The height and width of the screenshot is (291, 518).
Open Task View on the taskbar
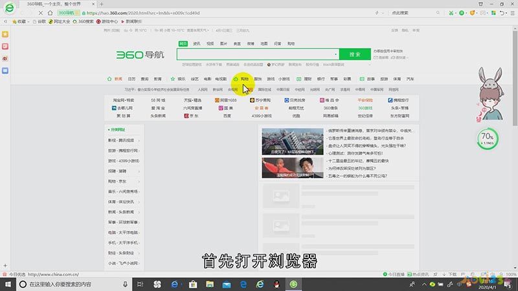pyautogui.click(x=140, y=284)
